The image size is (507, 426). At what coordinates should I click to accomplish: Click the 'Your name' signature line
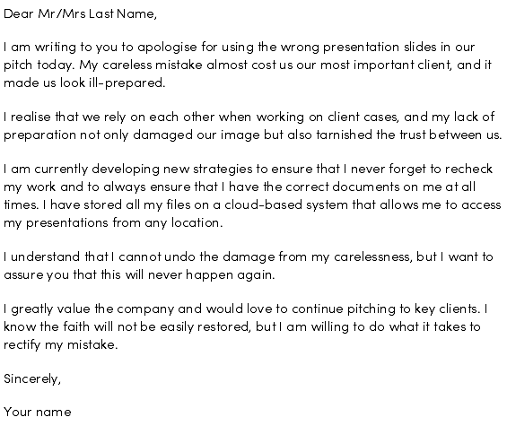pyautogui.click(x=38, y=413)
